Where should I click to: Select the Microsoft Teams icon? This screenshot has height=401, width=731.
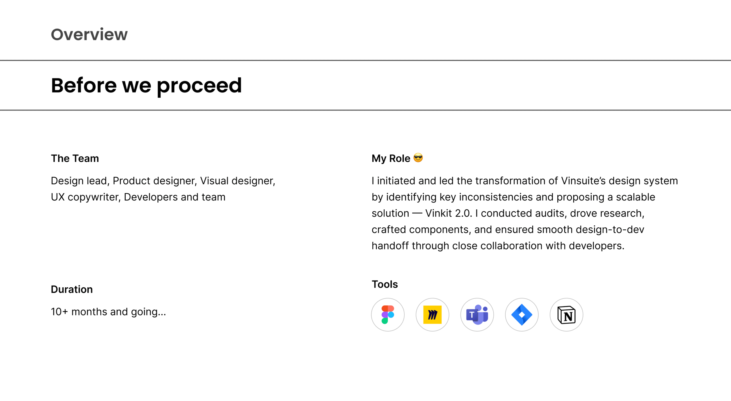click(x=477, y=315)
